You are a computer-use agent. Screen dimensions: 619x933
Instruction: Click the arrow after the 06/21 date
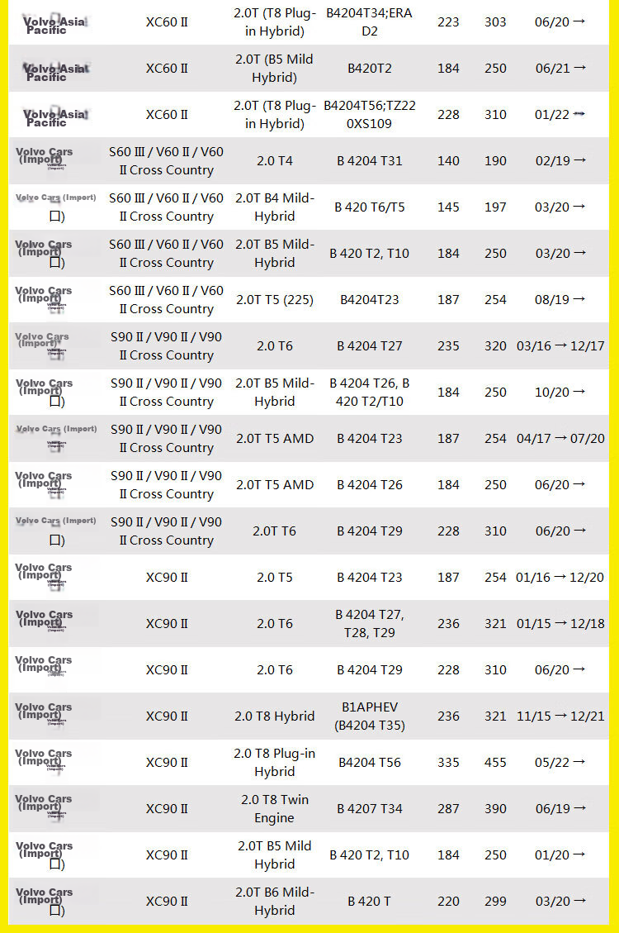pyautogui.click(x=579, y=68)
